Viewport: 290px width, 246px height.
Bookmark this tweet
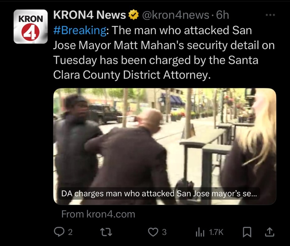(247, 232)
